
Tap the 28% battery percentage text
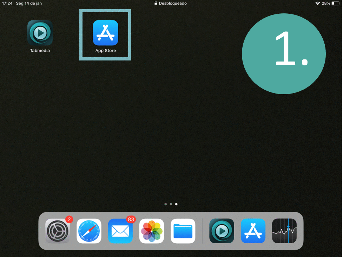point(326,3)
